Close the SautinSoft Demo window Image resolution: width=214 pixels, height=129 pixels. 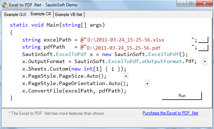(x=204, y=4)
